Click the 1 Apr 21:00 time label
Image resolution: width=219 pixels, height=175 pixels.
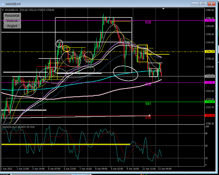pyautogui.click(x=23, y=169)
